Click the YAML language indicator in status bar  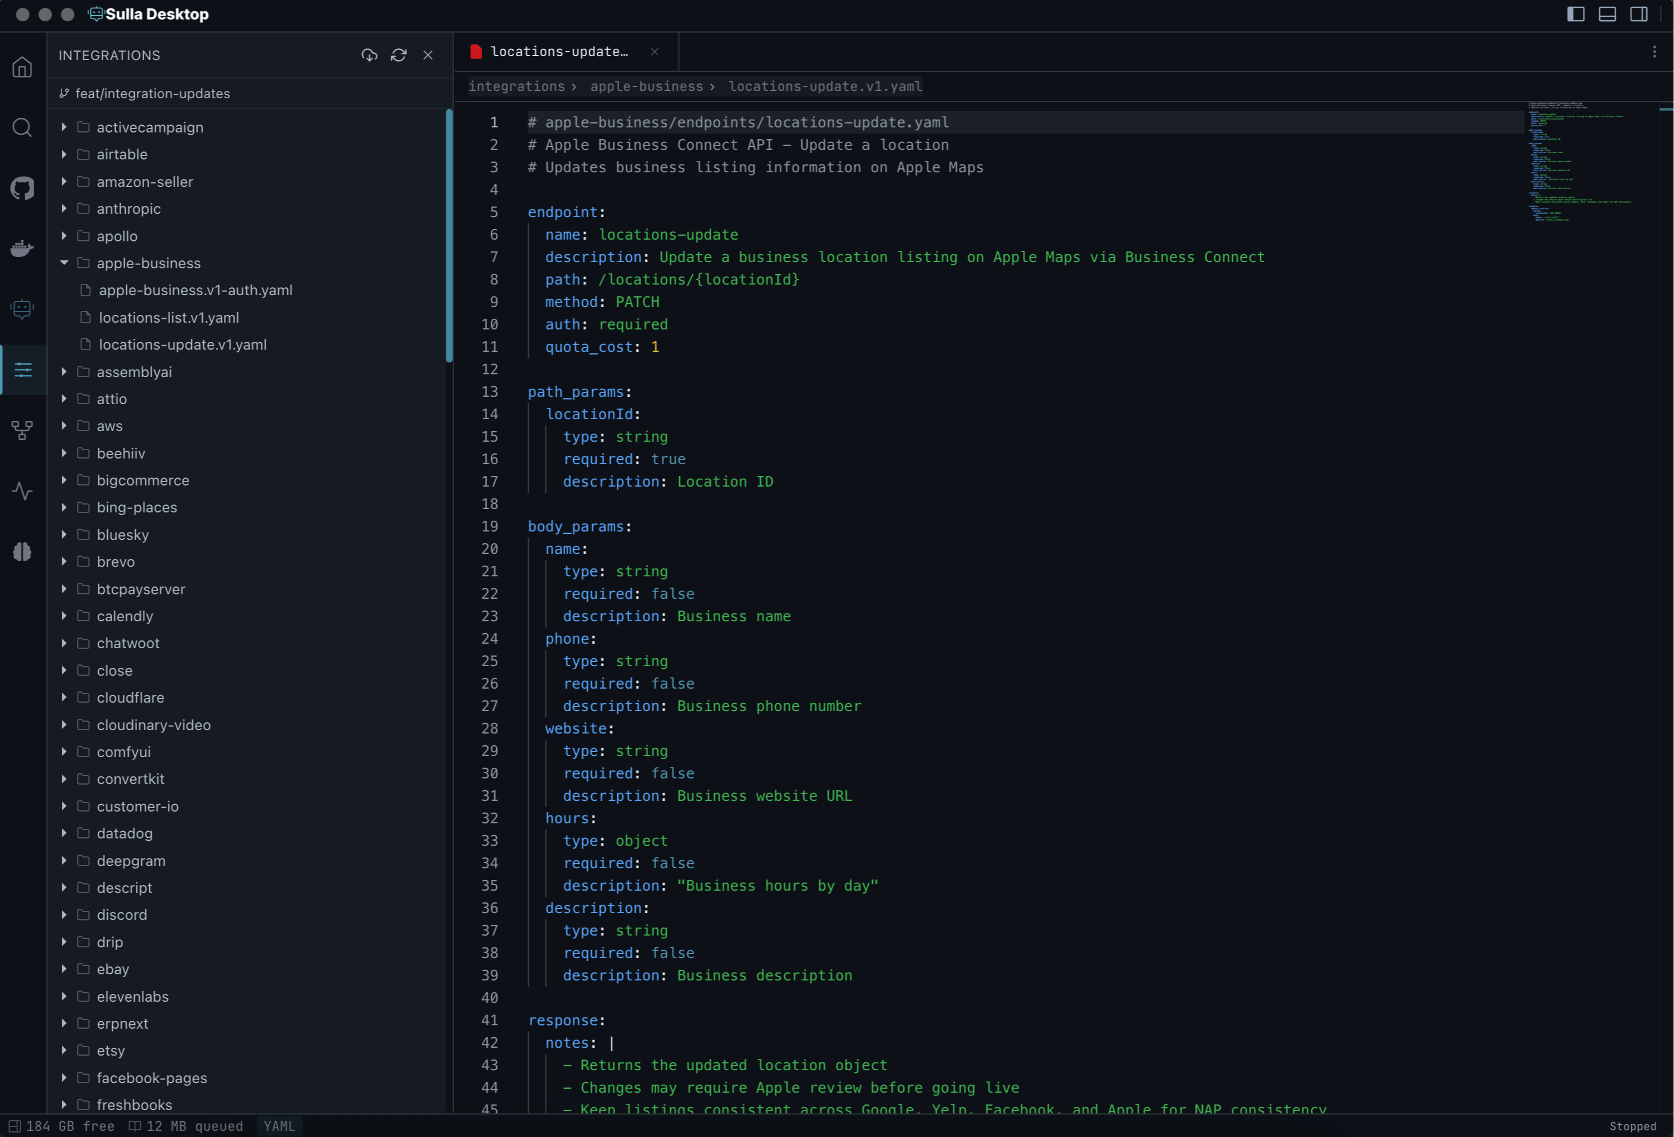280,1125
